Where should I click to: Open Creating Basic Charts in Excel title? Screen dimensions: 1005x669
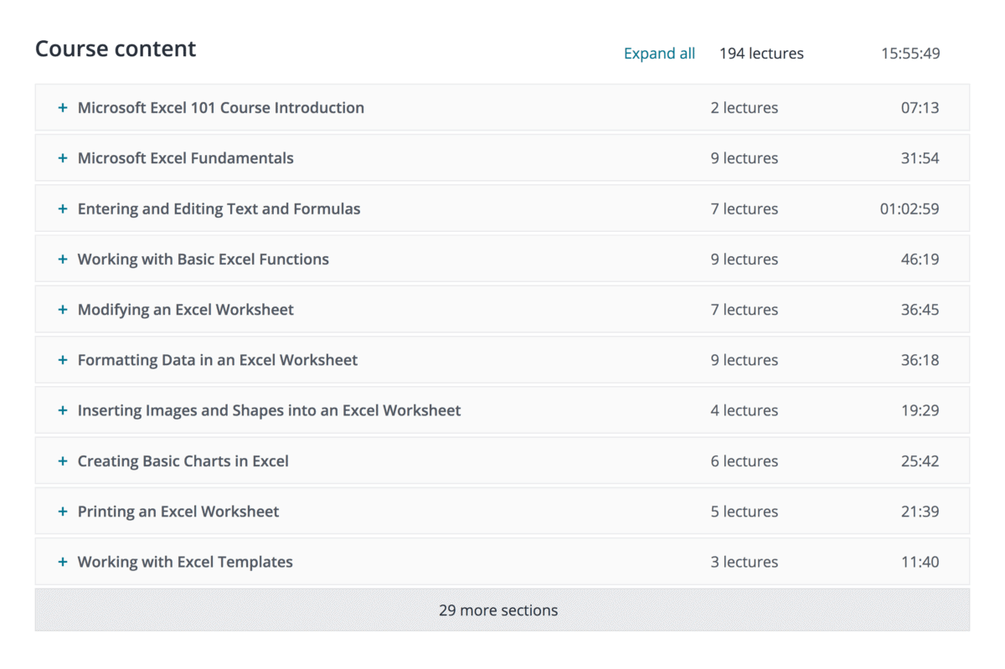[x=183, y=461]
